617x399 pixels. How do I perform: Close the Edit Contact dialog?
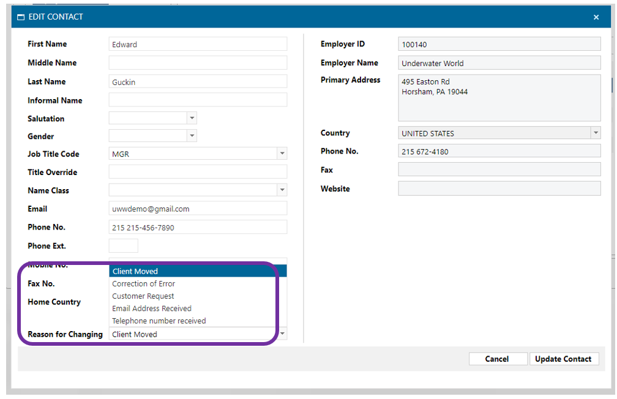[596, 17]
